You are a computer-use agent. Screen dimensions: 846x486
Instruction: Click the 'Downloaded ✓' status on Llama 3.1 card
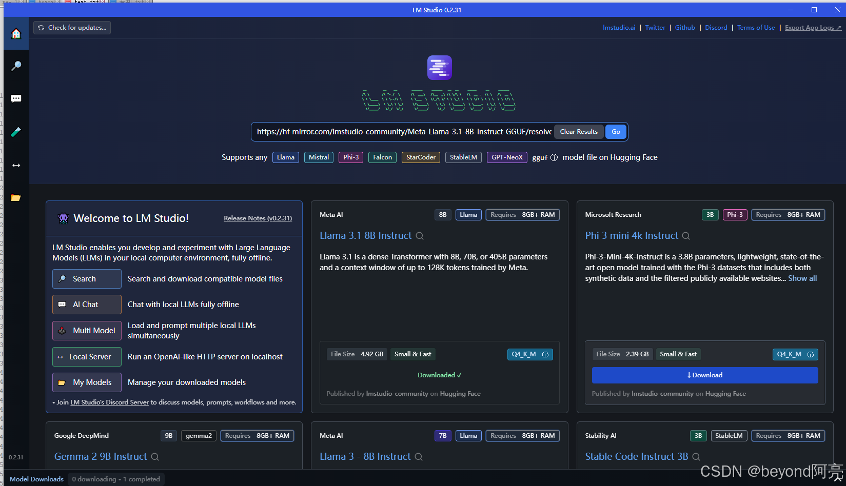[440, 375]
